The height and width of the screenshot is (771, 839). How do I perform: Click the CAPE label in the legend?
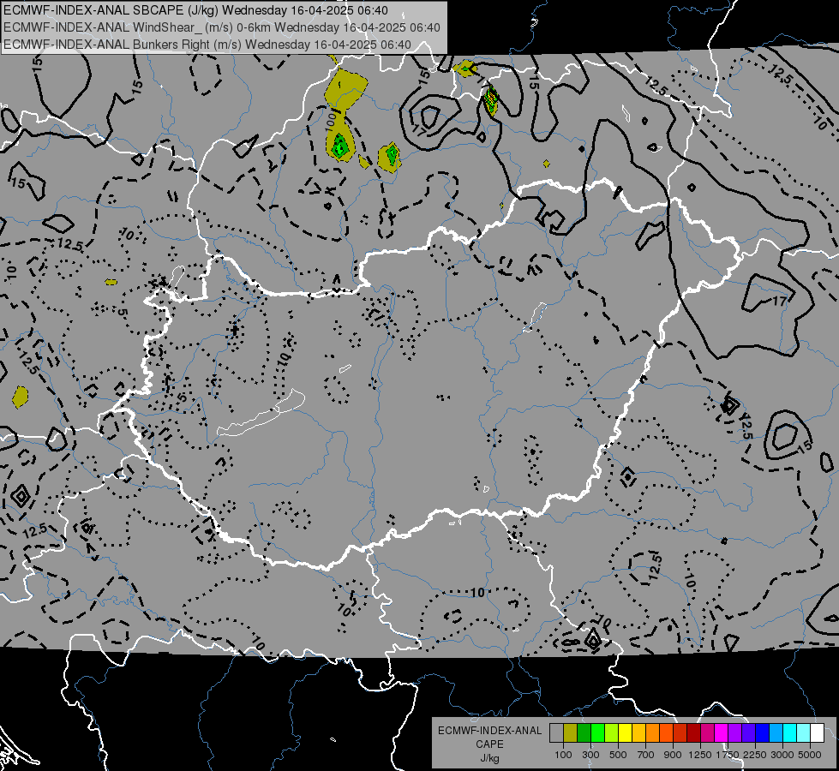[489, 744]
